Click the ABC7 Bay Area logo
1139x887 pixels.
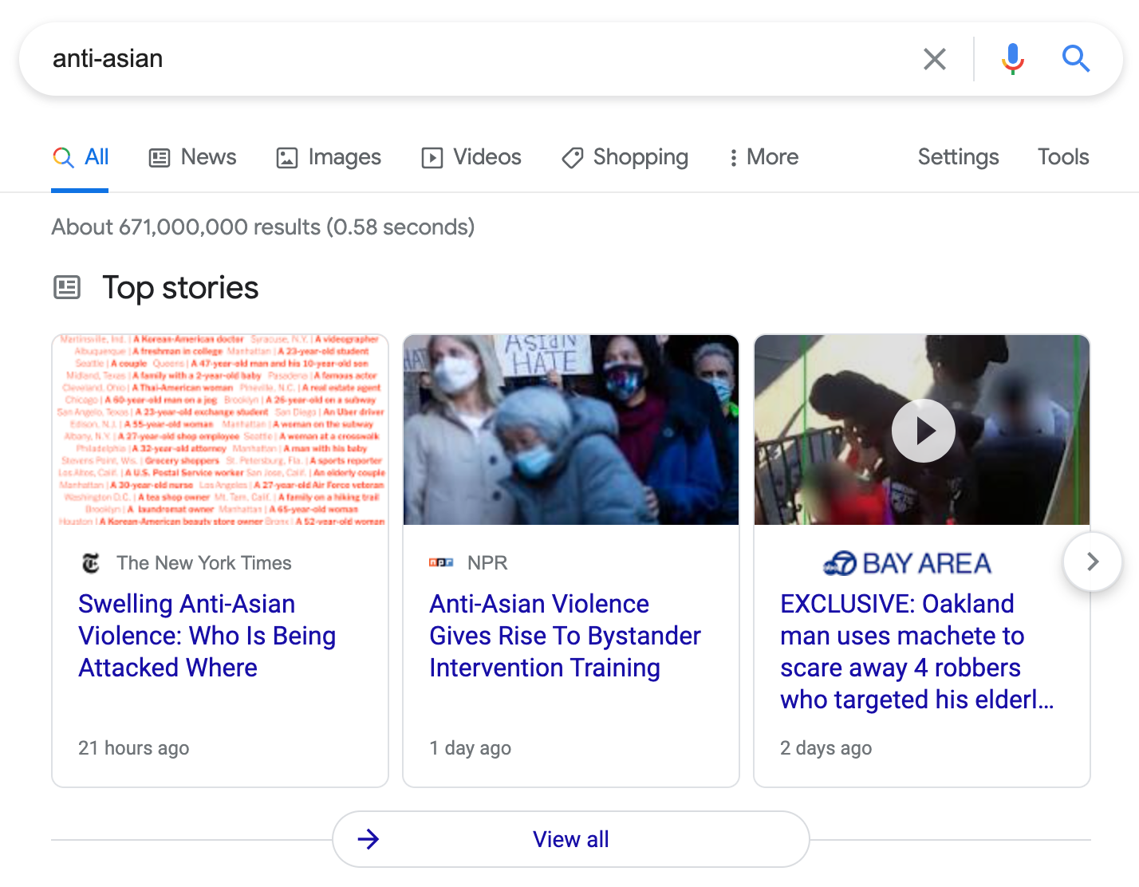pos(907,563)
